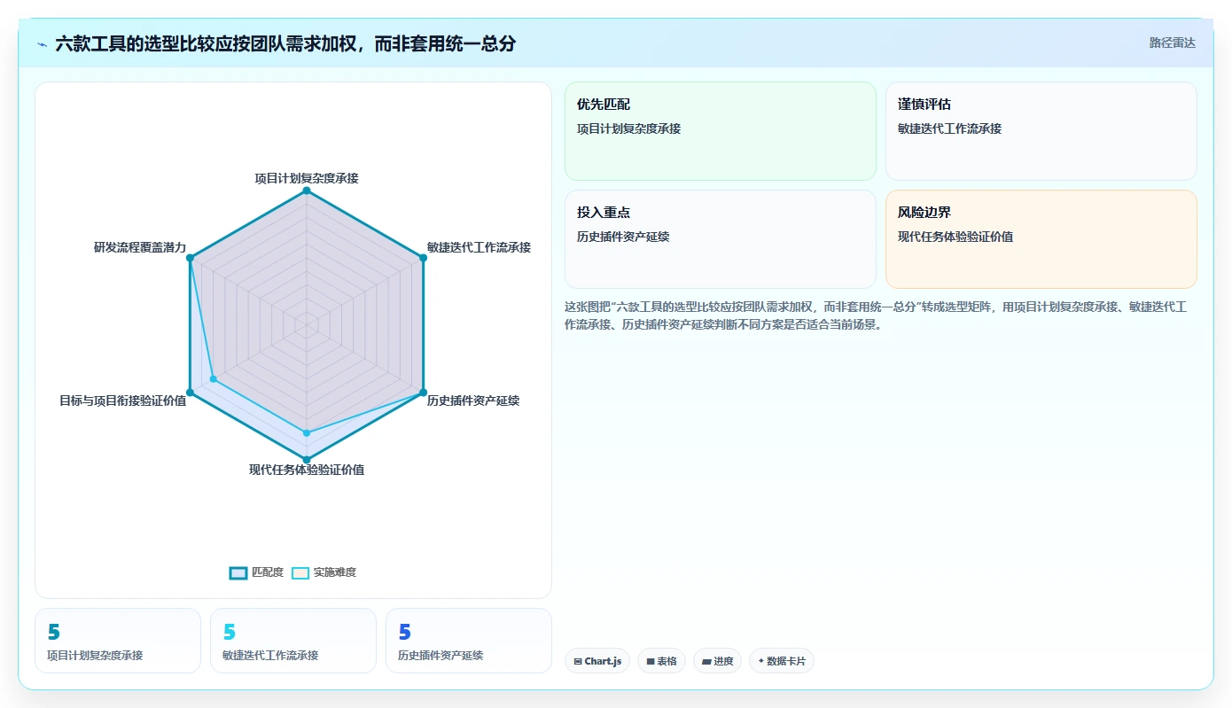Viewport: 1232px width, 708px height.
Task: Click the 历史插件资产延续 stat card
Action: coord(469,641)
